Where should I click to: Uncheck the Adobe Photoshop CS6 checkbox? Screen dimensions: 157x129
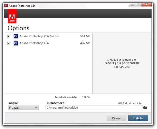tap(8, 43)
